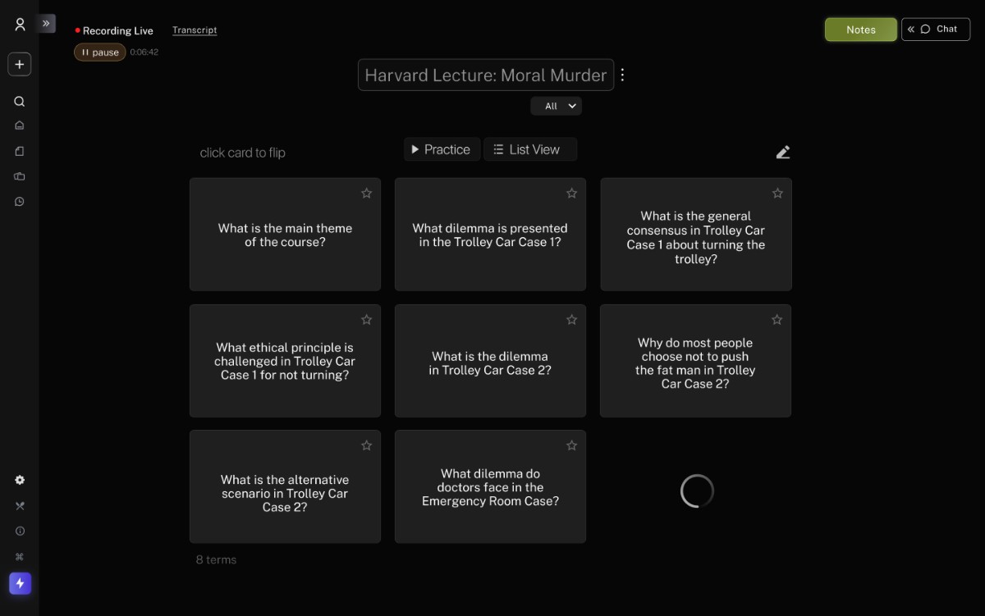Start Practice mode

(x=442, y=149)
